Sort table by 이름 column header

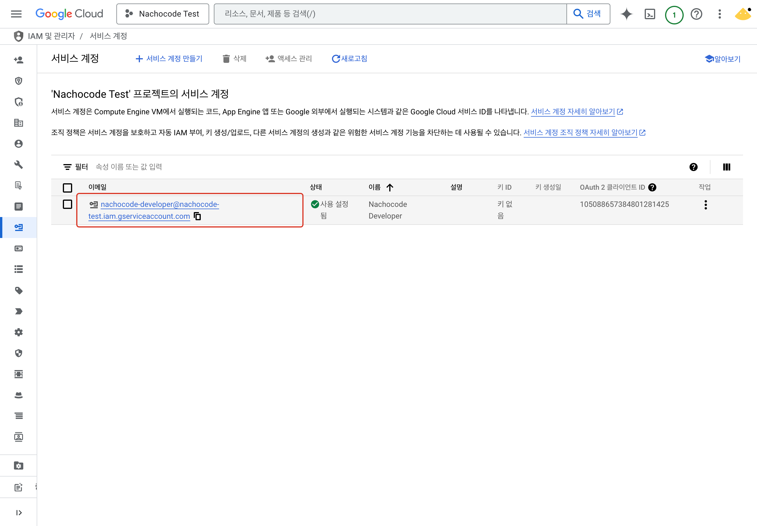click(375, 187)
